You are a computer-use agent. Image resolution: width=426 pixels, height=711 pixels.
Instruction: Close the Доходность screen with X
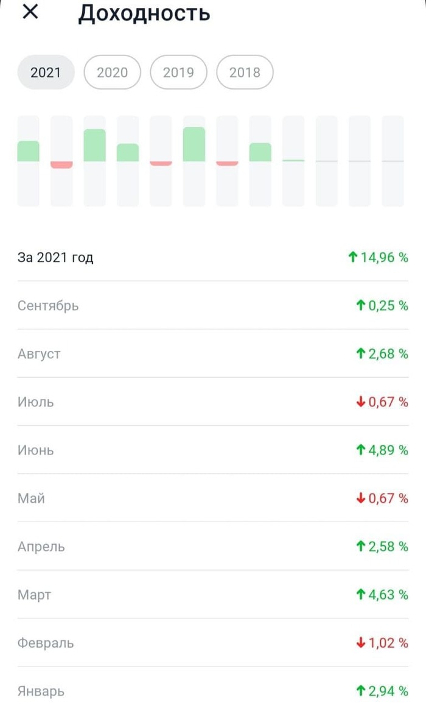tap(30, 12)
